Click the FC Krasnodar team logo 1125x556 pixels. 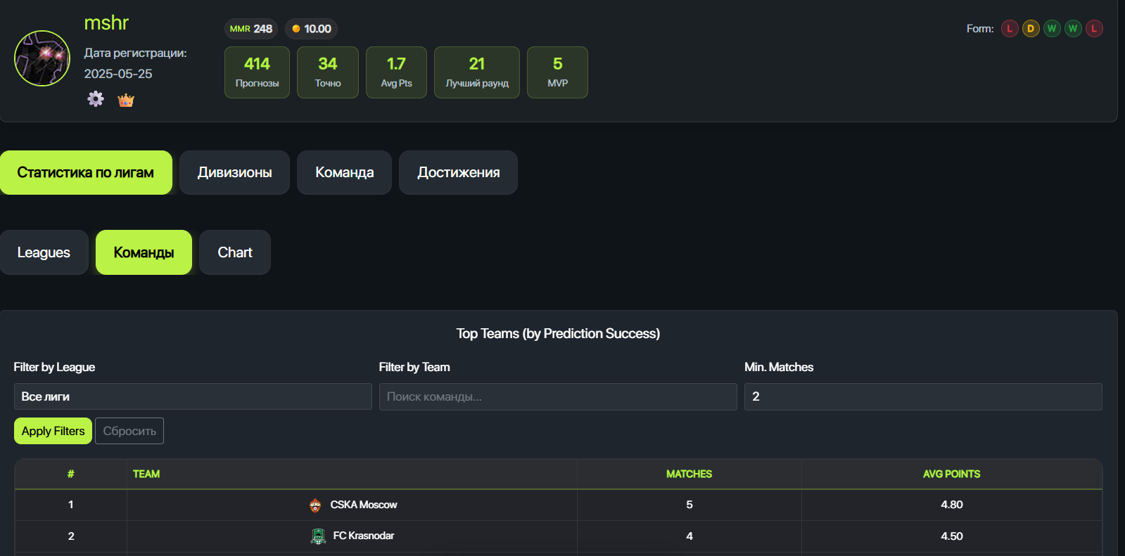[318, 536]
